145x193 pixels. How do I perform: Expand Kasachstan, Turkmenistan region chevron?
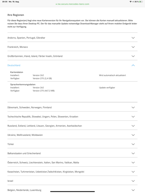(x=133, y=172)
